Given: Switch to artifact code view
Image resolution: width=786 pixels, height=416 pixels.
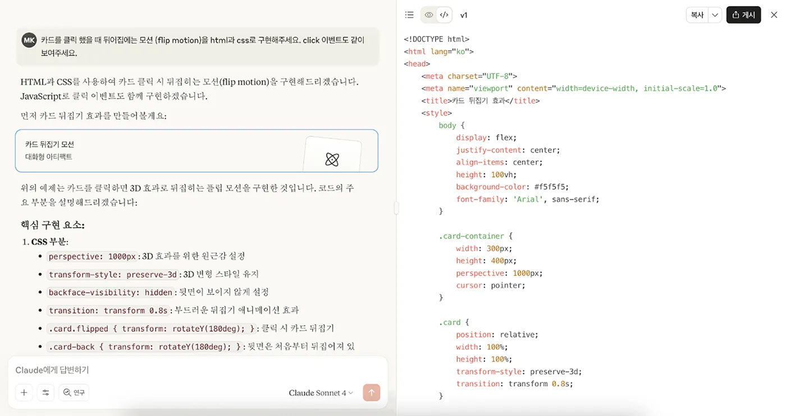Looking at the screenshot, I should click(x=444, y=15).
